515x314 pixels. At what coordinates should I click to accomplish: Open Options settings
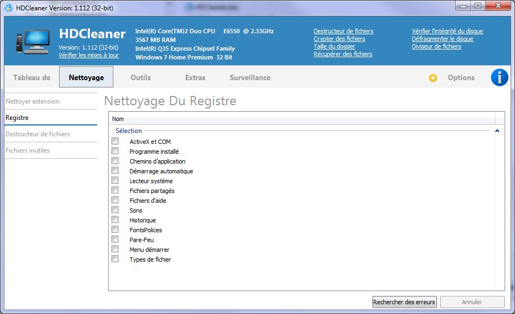pos(461,77)
